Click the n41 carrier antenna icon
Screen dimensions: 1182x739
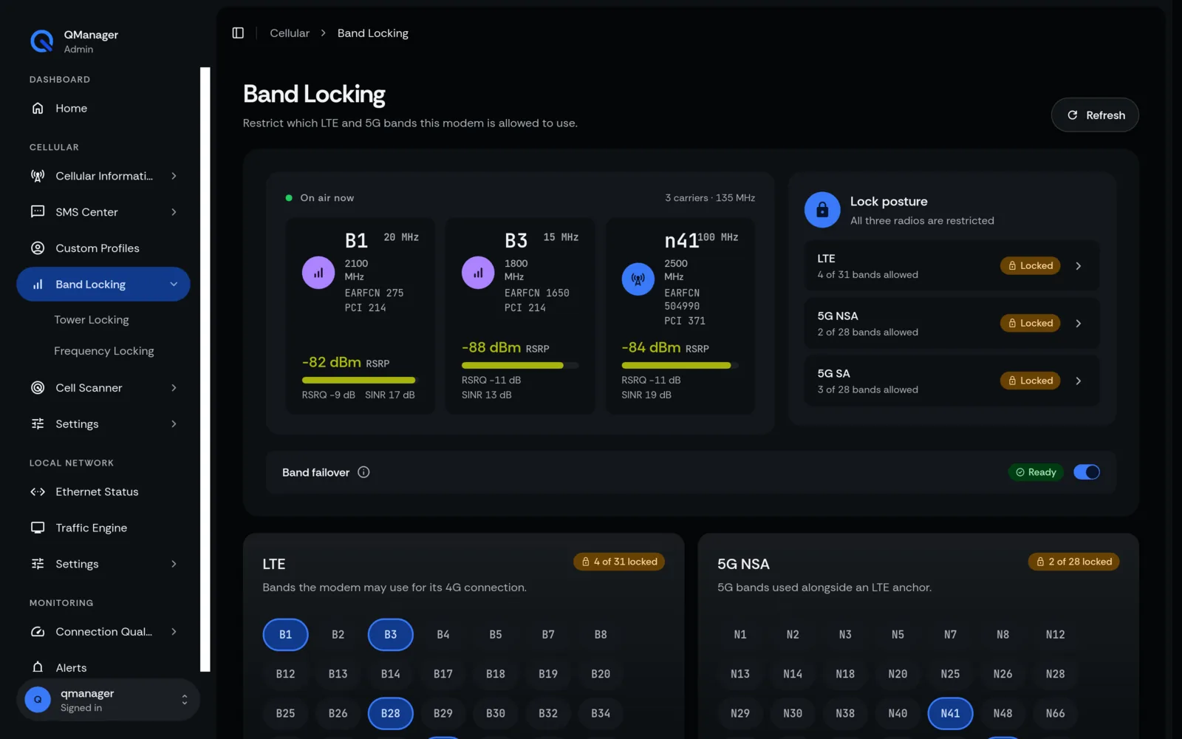click(x=638, y=279)
